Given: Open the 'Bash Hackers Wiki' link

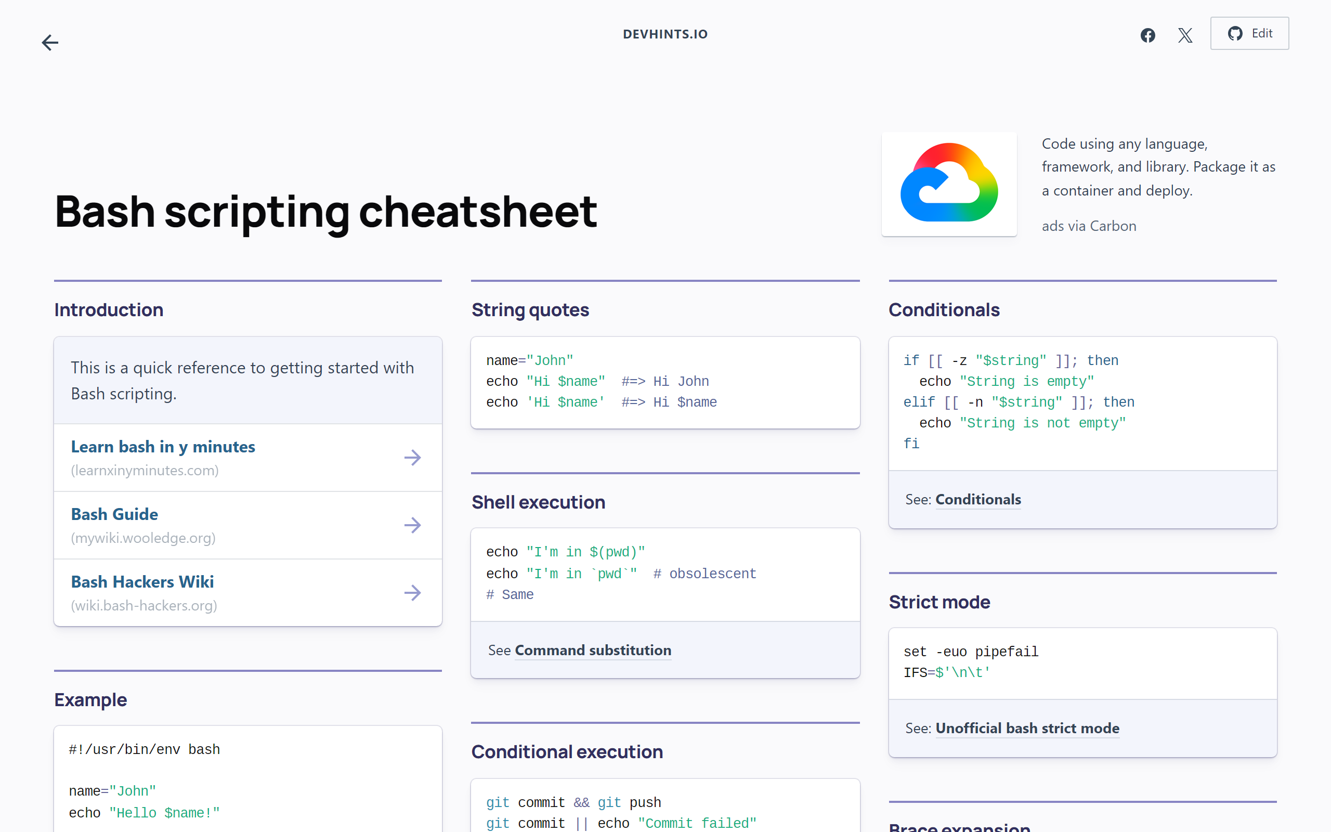Looking at the screenshot, I should (142, 582).
